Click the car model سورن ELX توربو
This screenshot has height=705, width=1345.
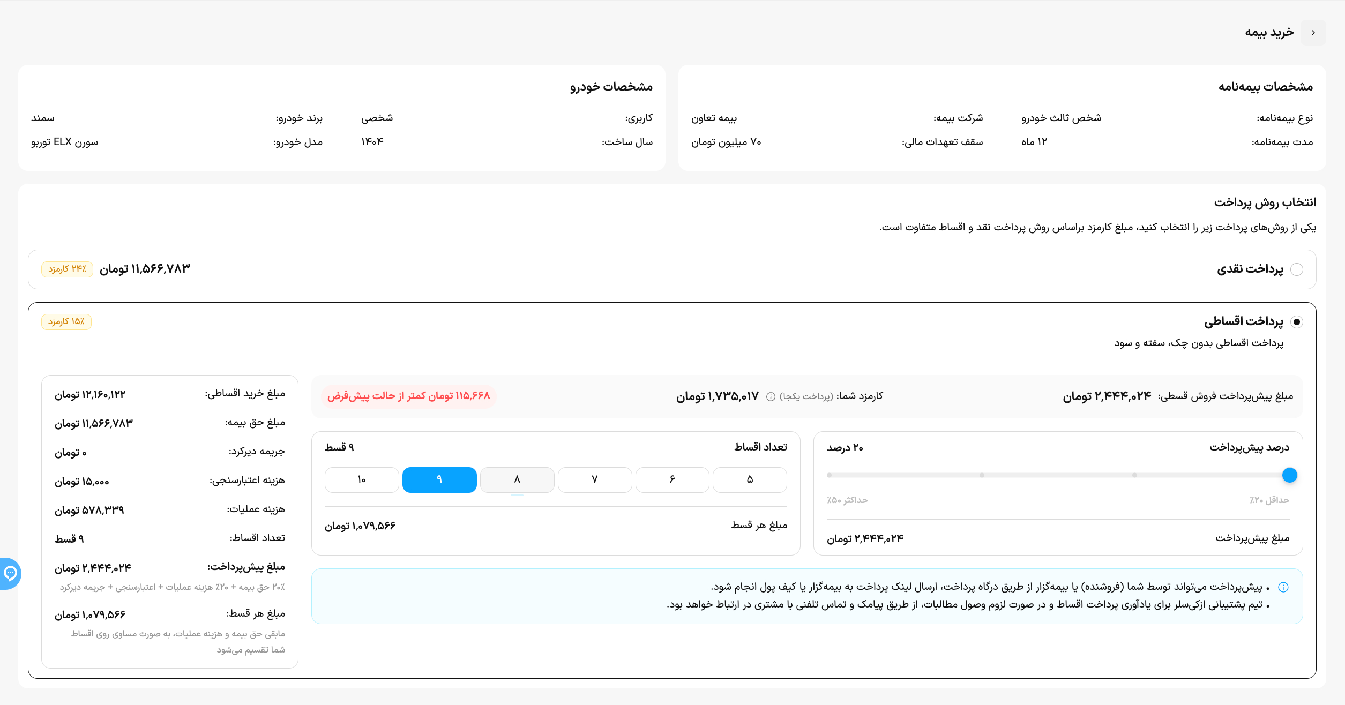point(65,142)
